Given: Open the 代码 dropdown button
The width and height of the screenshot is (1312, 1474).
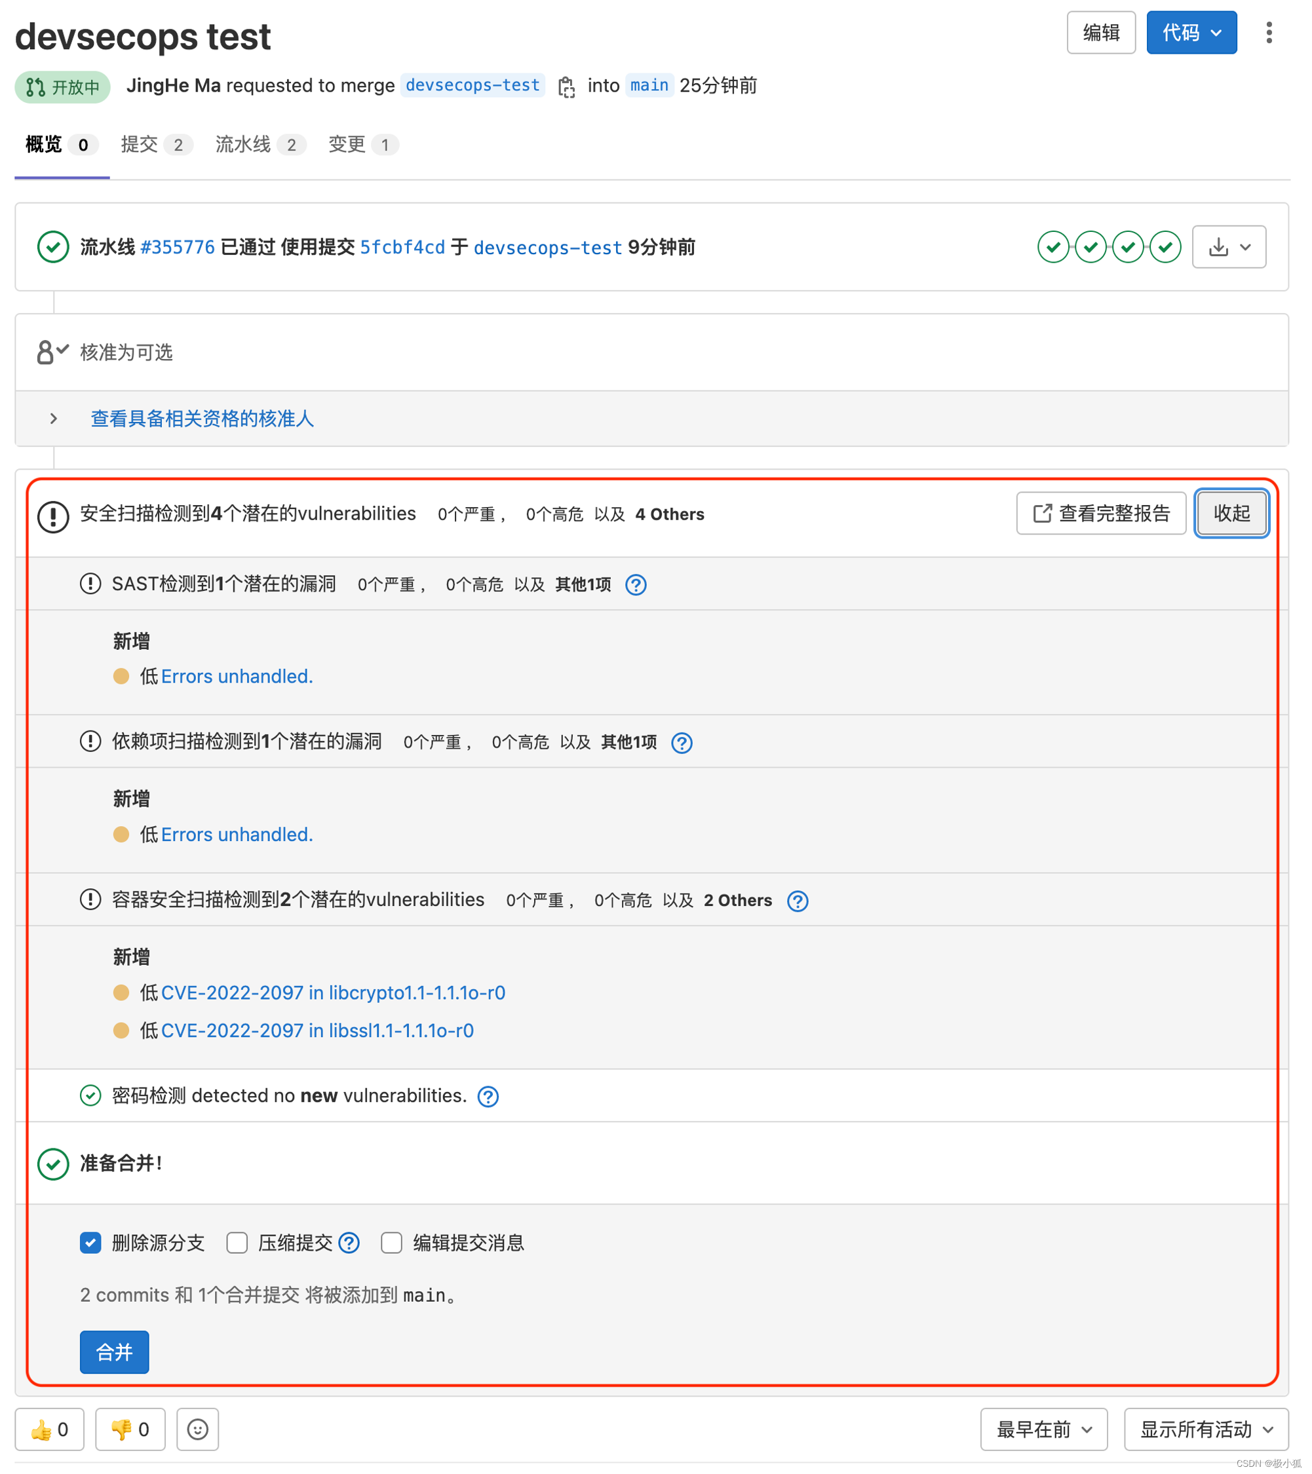Looking at the screenshot, I should click(x=1191, y=33).
